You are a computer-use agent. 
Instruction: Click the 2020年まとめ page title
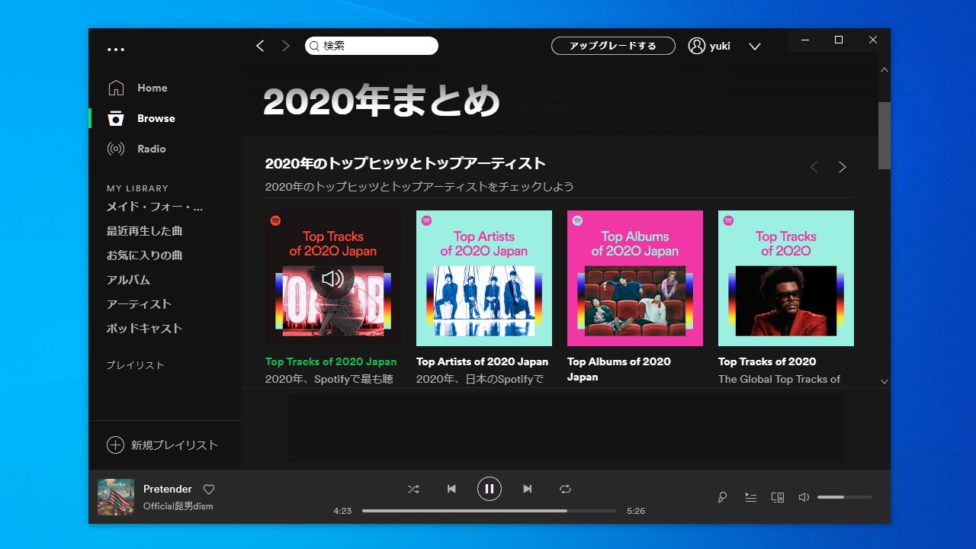(x=381, y=101)
